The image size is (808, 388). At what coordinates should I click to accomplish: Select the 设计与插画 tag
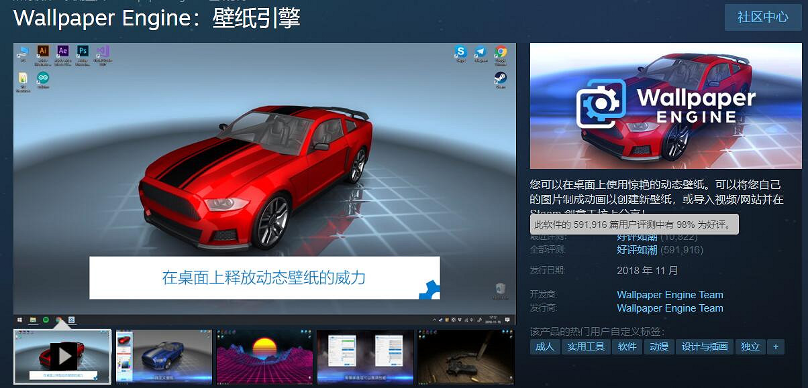click(x=705, y=346)
